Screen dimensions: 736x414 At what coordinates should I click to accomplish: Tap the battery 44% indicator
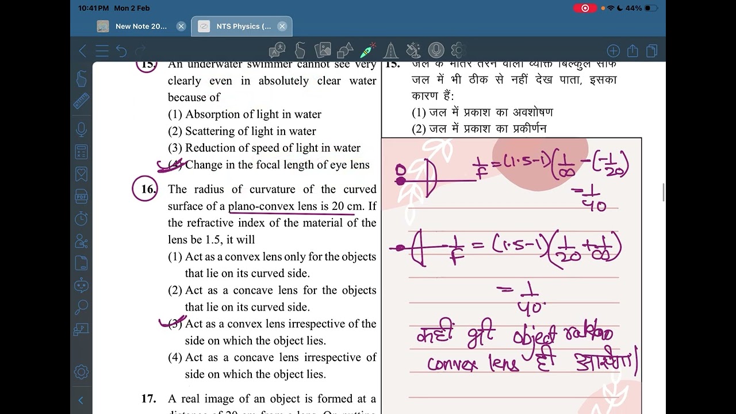[x=641, y=8]
